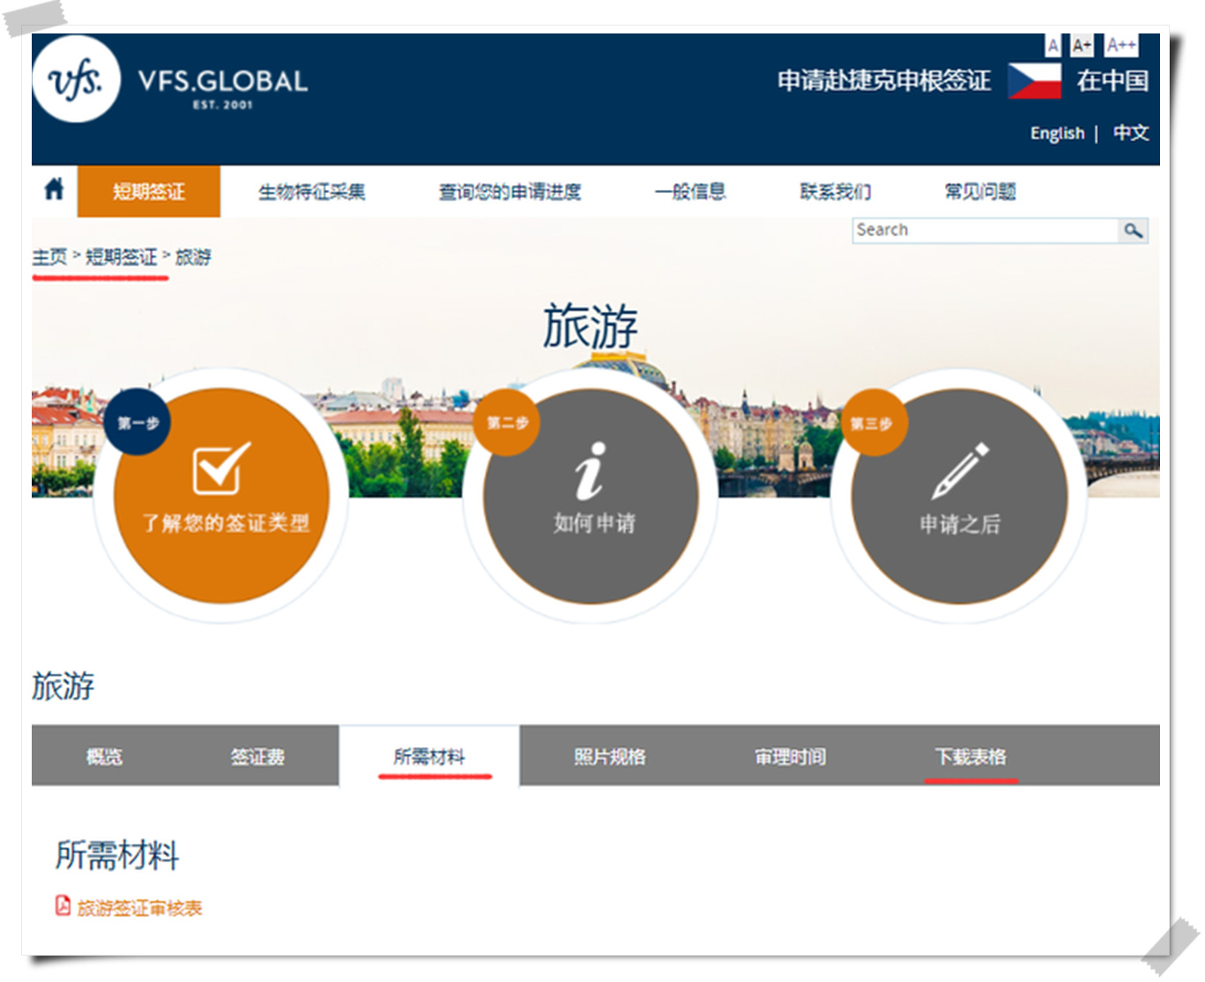Image resolution: width=1205 pixels, height=982 pixels.
Task: Set the smallest font size A
Action: click(x=1053, y=46)
